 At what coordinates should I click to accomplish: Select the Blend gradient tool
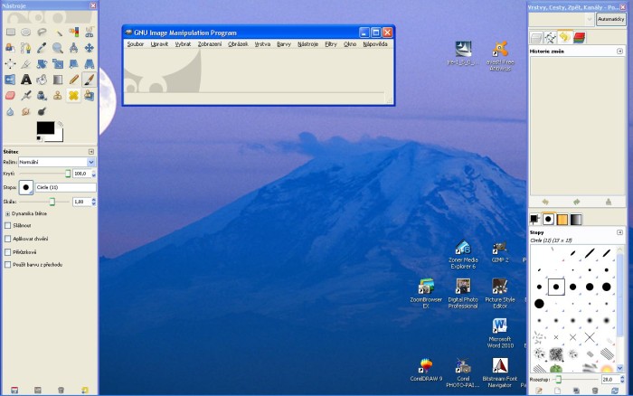(x=58, y=80)
